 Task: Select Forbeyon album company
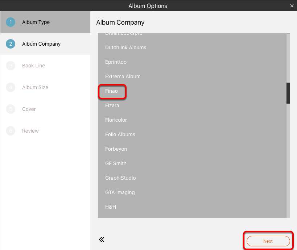click(192, 149)
